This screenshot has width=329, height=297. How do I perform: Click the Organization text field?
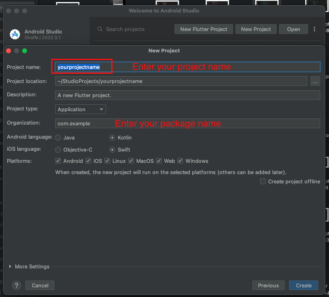tap(187, 123)
